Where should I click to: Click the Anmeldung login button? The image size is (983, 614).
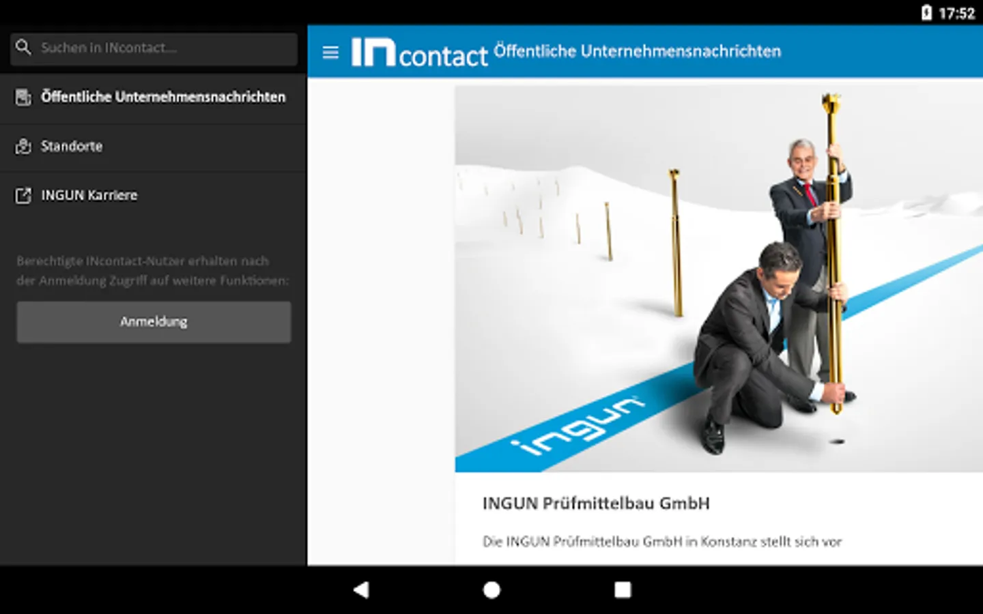pos(154,322)
